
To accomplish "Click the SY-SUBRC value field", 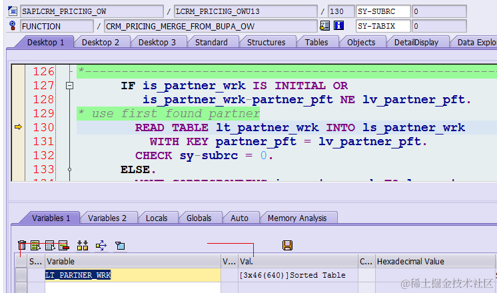I will (439, 11).
